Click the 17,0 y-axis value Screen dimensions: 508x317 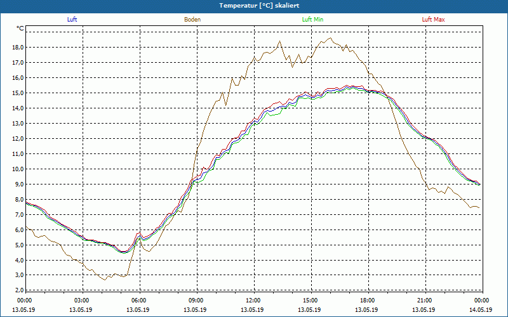(18, 62)
